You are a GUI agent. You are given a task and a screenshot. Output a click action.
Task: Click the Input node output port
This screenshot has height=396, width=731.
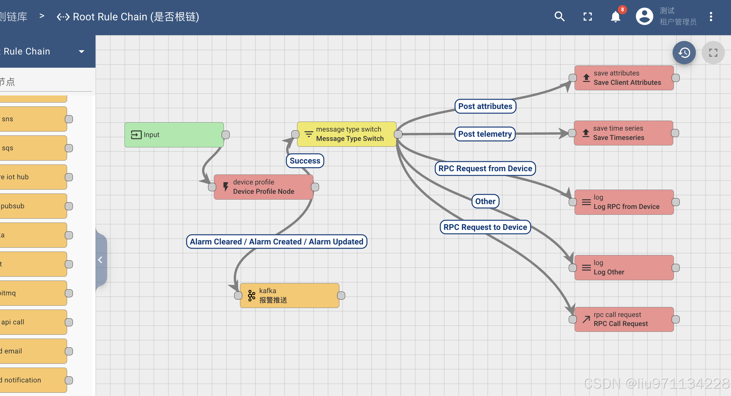point(226,135)
